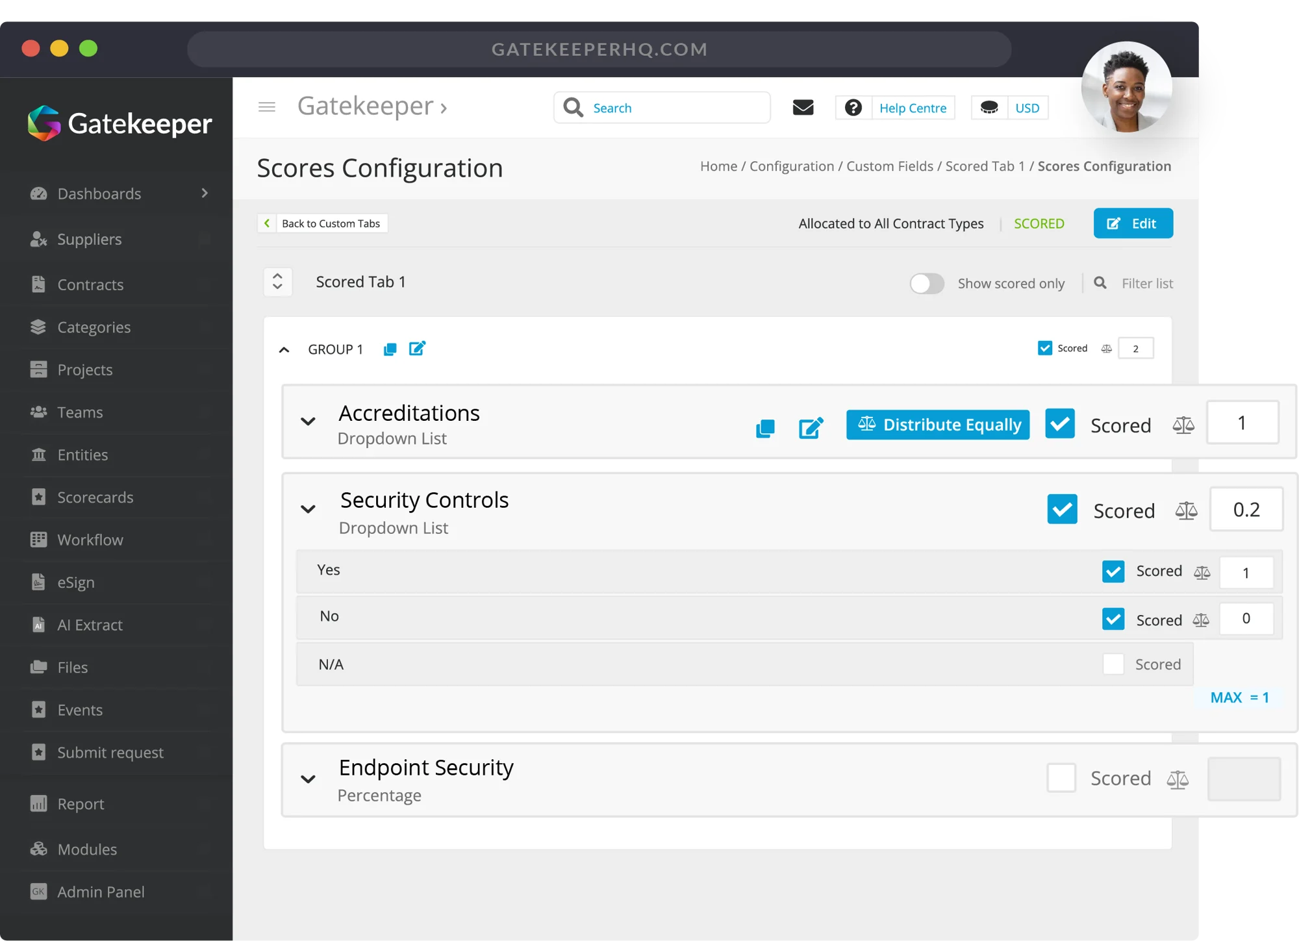Toggle the Show scored only switch
The width and height of the screenshot is (1299, 941).
(x=926, y=283)
